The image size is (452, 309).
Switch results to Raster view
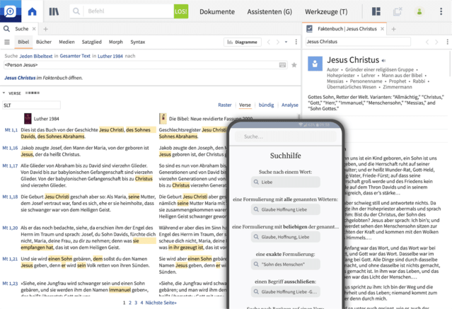coord(224,105)
